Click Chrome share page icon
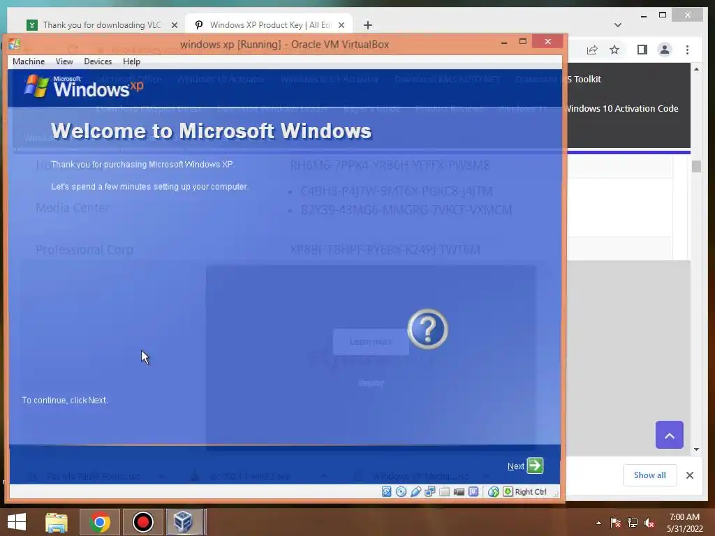This screenshot has height=536, width=715. coord(592,50)
